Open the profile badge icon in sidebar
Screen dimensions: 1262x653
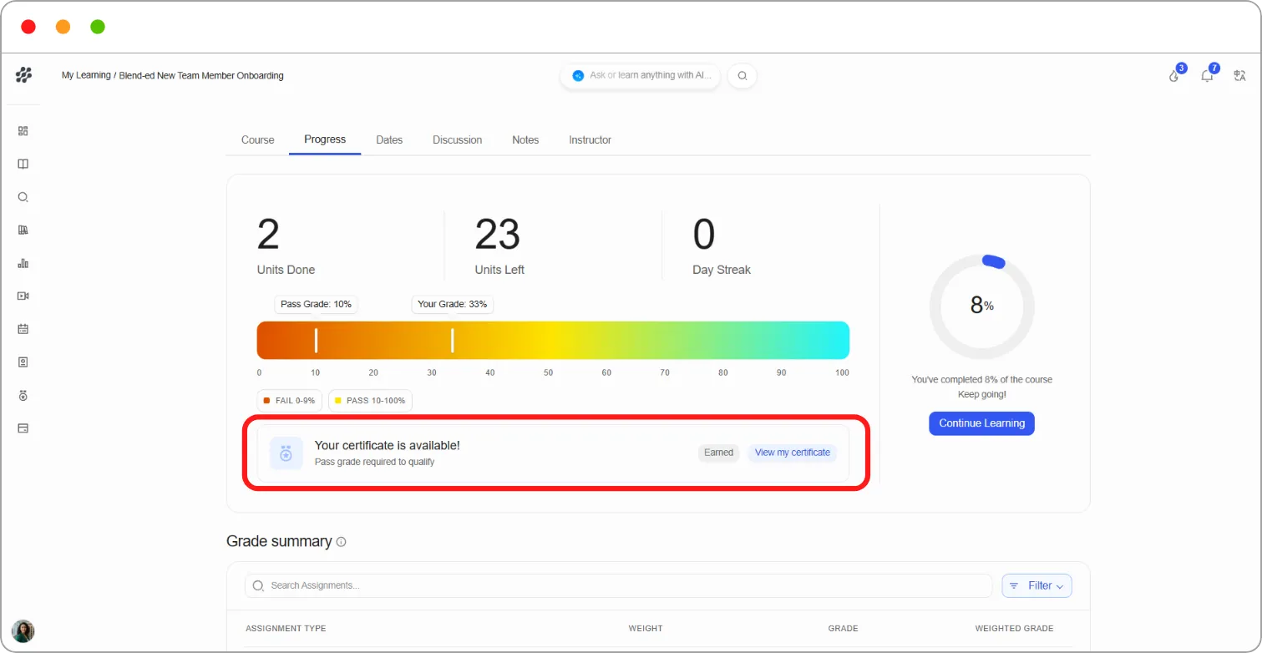(23, 362)
